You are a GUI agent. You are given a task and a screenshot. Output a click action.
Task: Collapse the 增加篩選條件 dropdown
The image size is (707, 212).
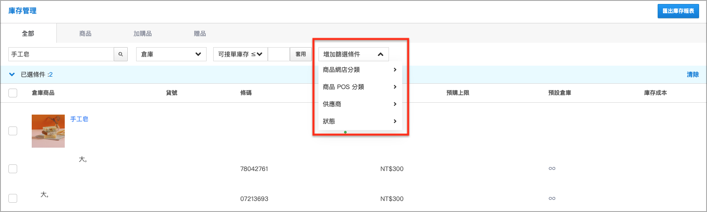354,54
